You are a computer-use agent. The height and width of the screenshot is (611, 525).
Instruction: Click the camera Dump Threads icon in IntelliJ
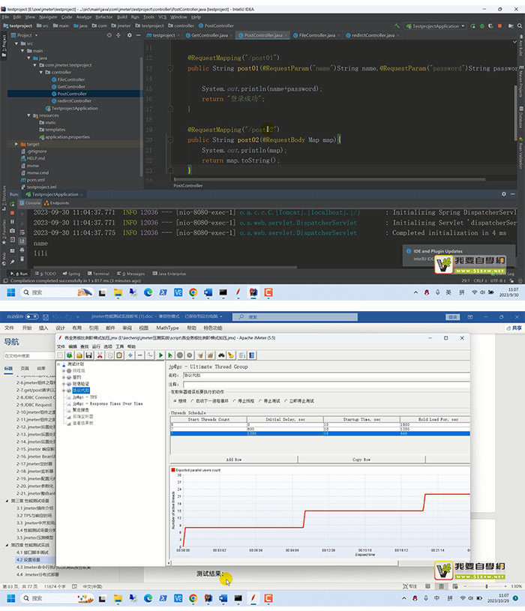[x=12, y=231]
